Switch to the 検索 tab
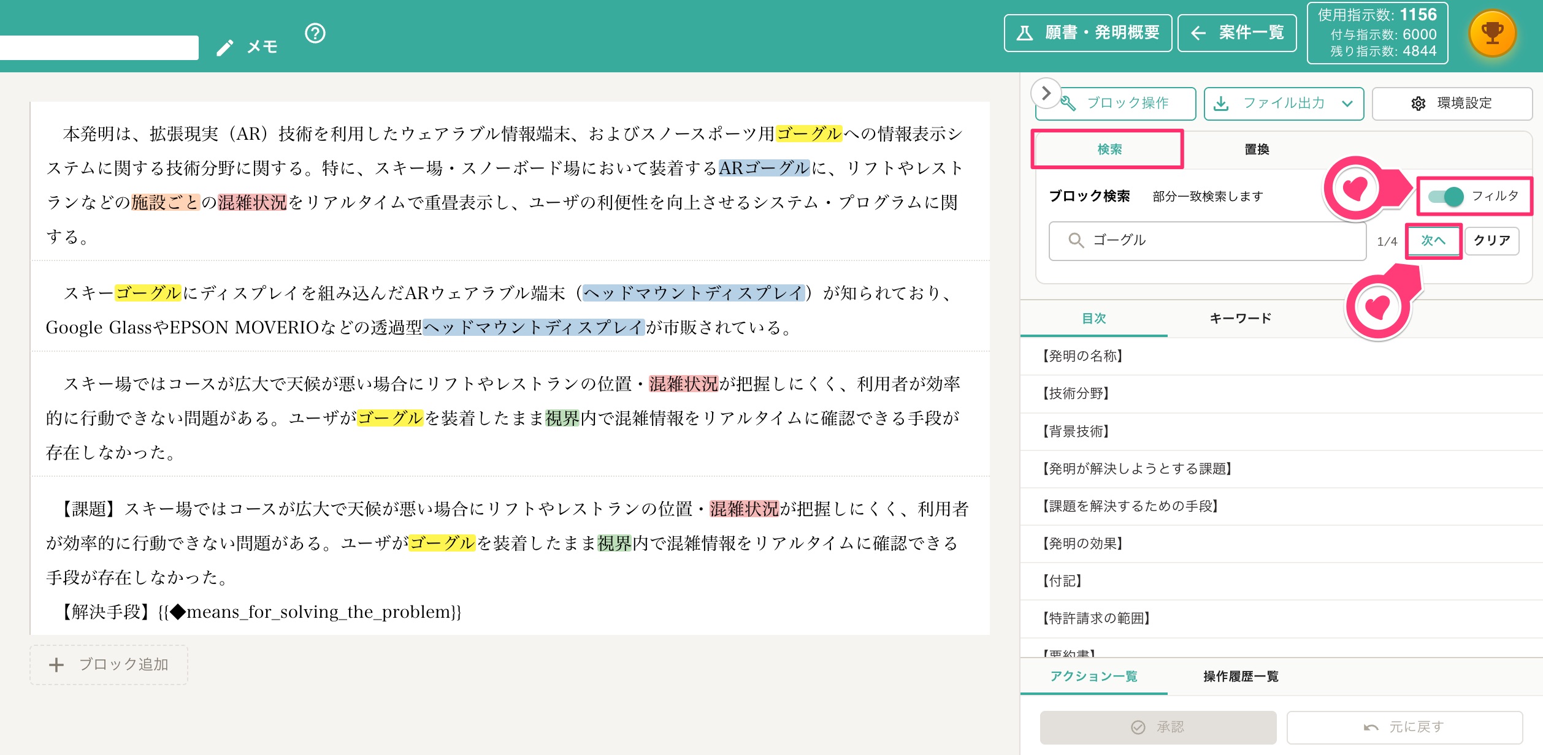1543x755 pixels. [1109, 150]
